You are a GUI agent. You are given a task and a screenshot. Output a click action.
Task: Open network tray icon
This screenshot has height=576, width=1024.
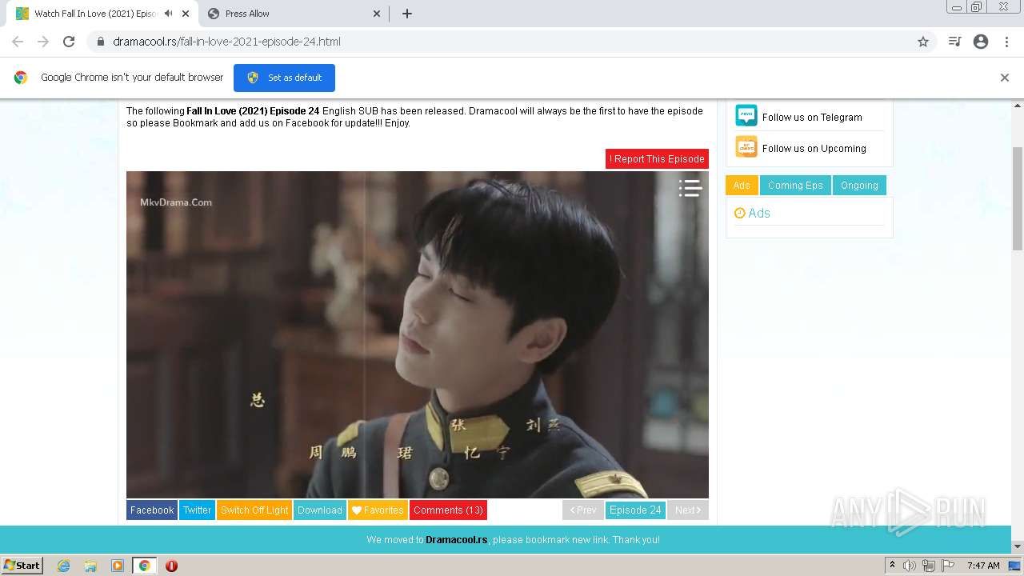[x=929, y=566]
